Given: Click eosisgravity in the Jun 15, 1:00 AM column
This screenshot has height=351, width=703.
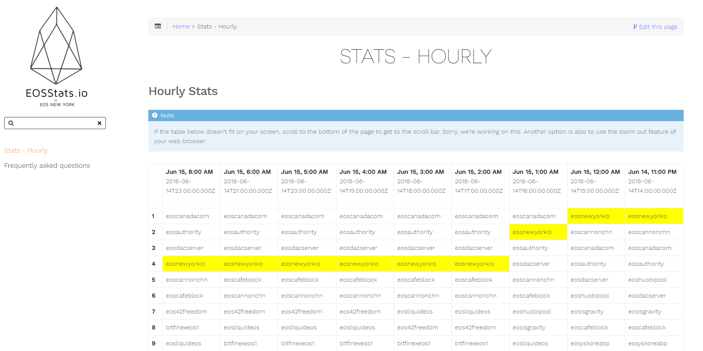Looking at the screenshot, I should click(529, 328).
